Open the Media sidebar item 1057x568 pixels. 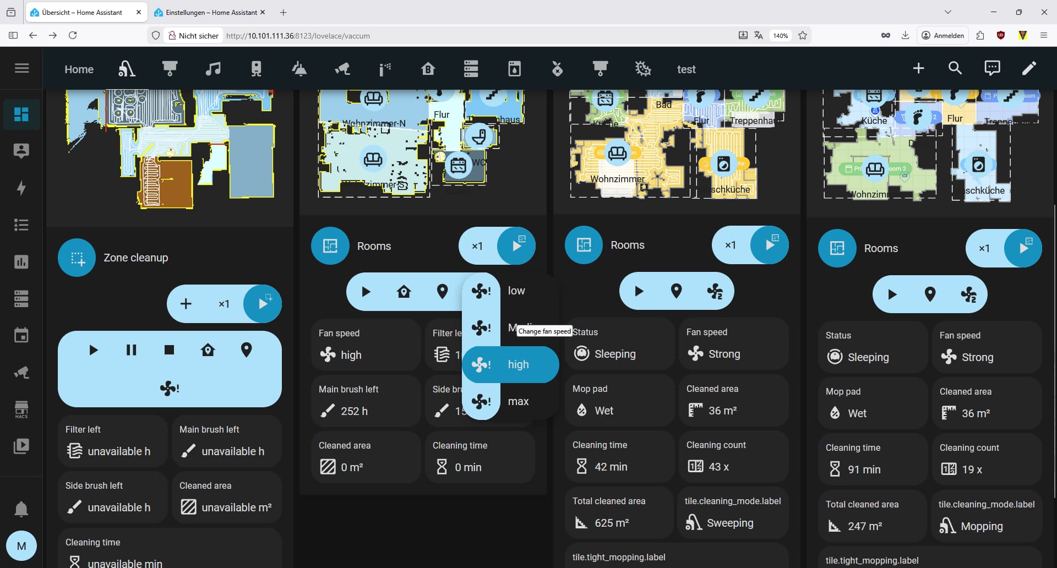(21, 446)
